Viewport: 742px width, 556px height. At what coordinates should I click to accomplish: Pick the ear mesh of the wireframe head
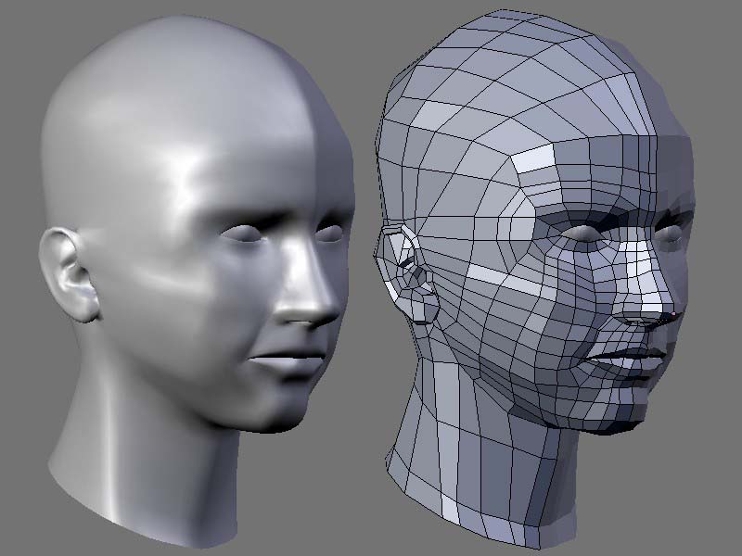click(409, 274)
